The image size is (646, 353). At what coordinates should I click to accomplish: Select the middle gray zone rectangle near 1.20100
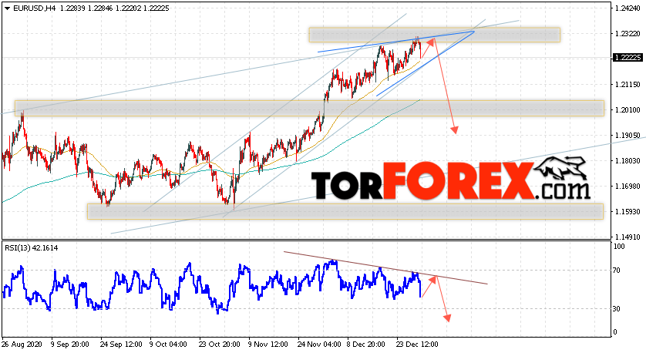(x=309, y=108)
